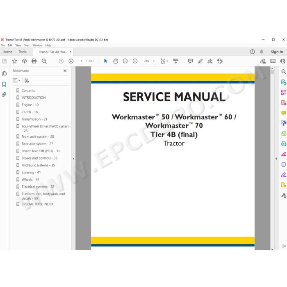
Task: Open the Attachments paperclip panel
Action: coord(4,94)
